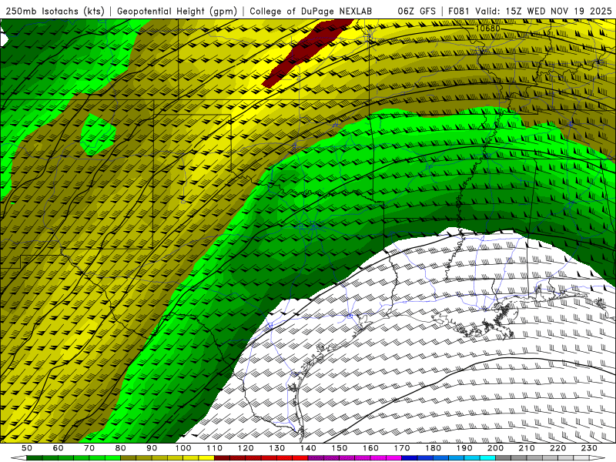Click the legend value 70
Viewport: 616px width, 462px height.
tap(89, 448)
